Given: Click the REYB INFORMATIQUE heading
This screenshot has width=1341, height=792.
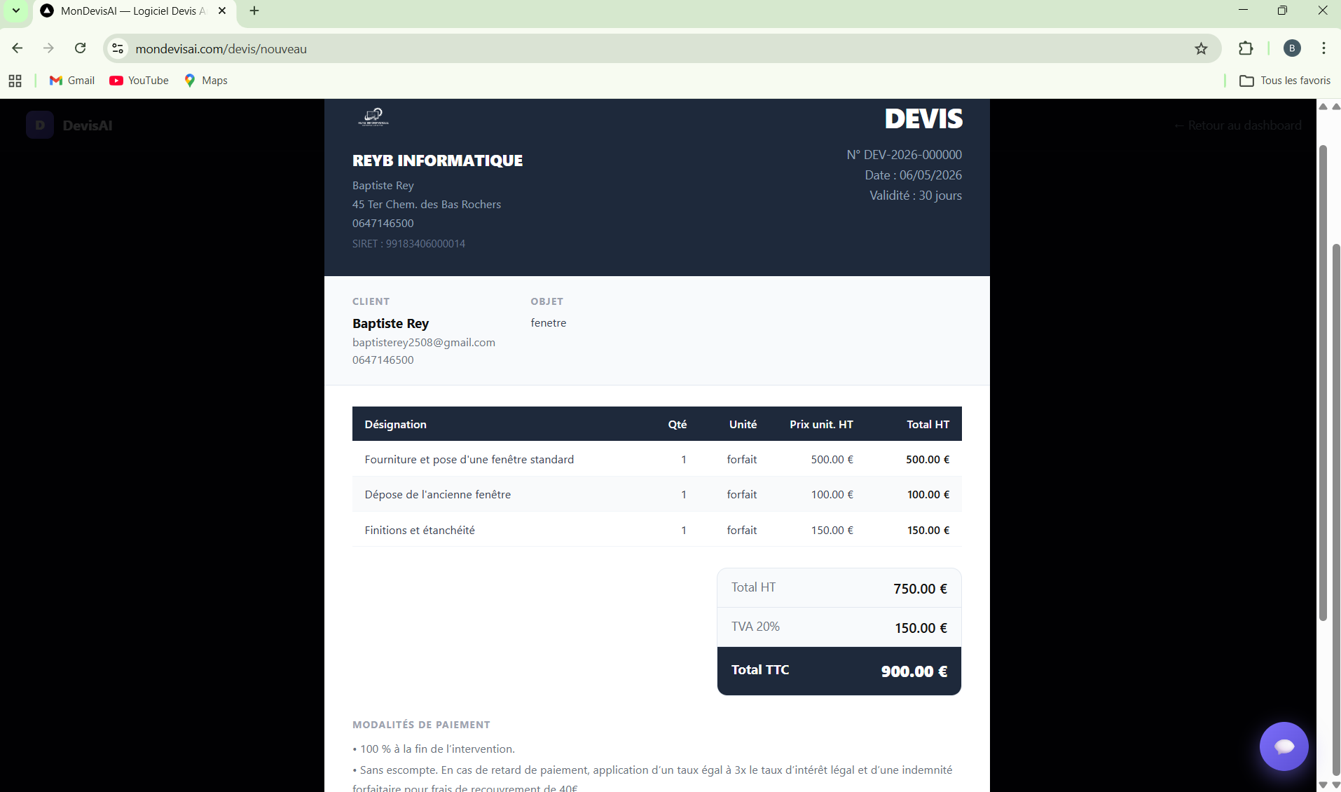Looking at the screenshot, I should coord(437,161).
